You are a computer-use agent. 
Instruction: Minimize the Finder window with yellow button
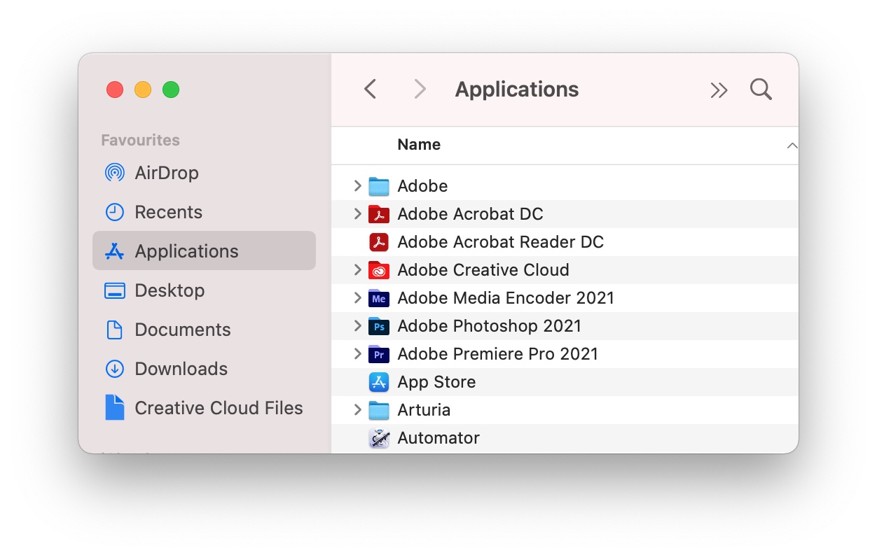[x=143, y=90]
